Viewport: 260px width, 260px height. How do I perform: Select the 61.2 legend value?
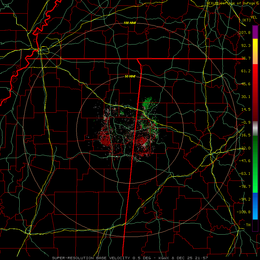[x=246, y=71]
